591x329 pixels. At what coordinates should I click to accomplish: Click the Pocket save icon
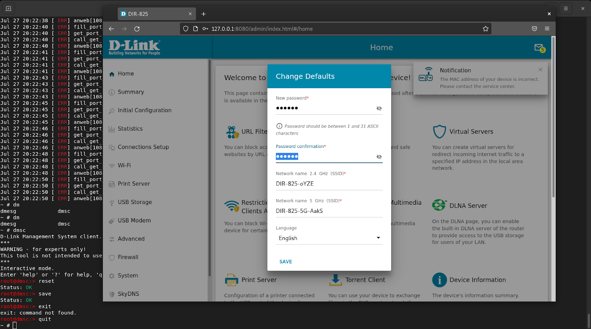point(534,29)
